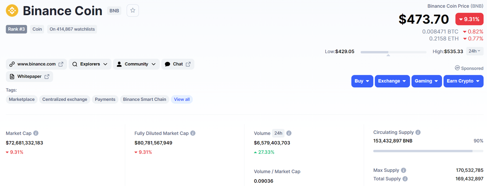Click the Circulating Supply info icon
Viewport: 487px width, 189px height.
pyautogui.click(x=418, y=132)
